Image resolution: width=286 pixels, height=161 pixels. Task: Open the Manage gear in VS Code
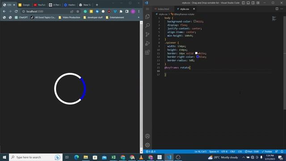[147, 145]
